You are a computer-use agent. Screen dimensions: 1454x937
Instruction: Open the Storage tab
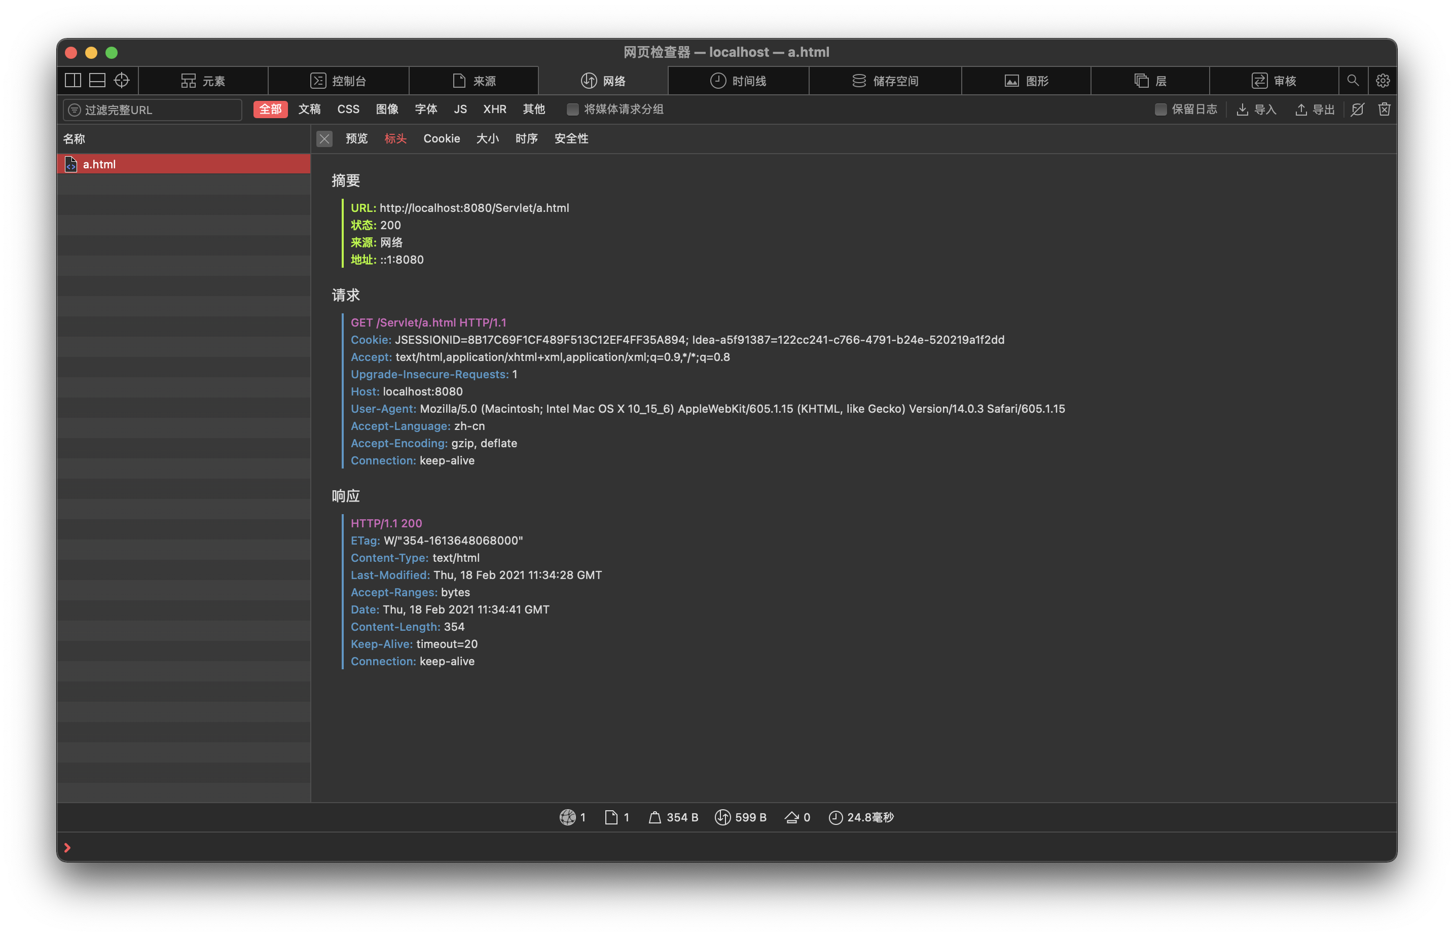tap(885, 80)
